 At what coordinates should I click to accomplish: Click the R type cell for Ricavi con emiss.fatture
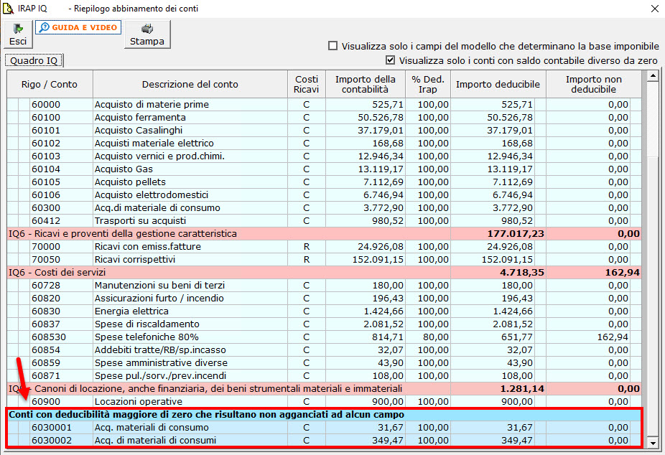point(307,247)
